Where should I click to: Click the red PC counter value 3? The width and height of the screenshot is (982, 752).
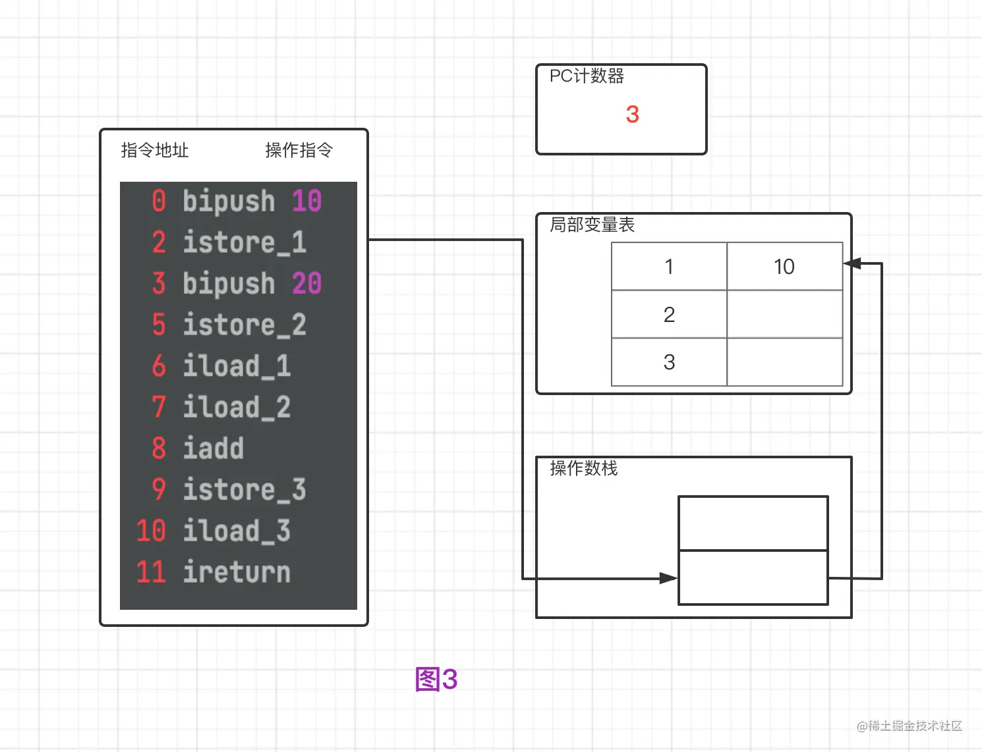click(632, 115)
